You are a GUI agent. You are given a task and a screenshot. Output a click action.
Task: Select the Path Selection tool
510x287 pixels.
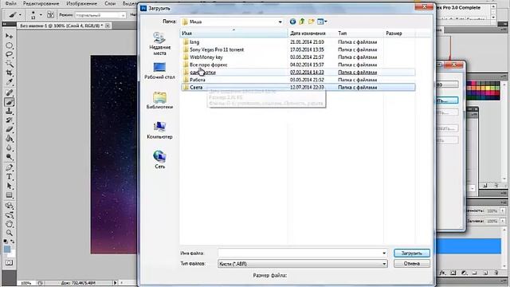click(x=9, y=186)
